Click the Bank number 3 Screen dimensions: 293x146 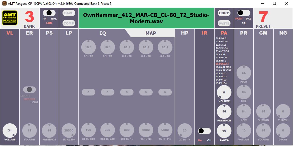pos(29,17)
